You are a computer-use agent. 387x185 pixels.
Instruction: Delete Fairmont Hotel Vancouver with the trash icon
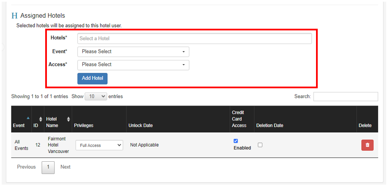[x=367, y=145]
